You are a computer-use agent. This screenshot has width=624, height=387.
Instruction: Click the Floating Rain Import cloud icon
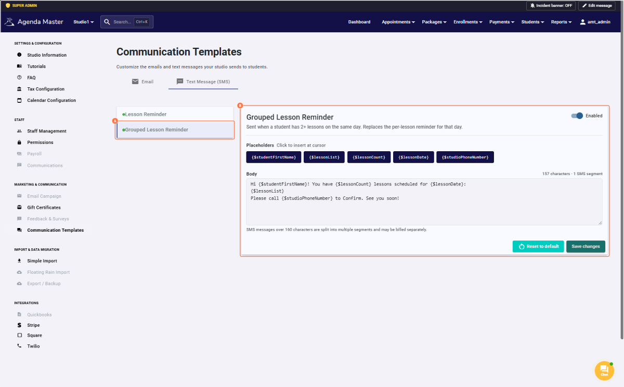pos(19,272)
